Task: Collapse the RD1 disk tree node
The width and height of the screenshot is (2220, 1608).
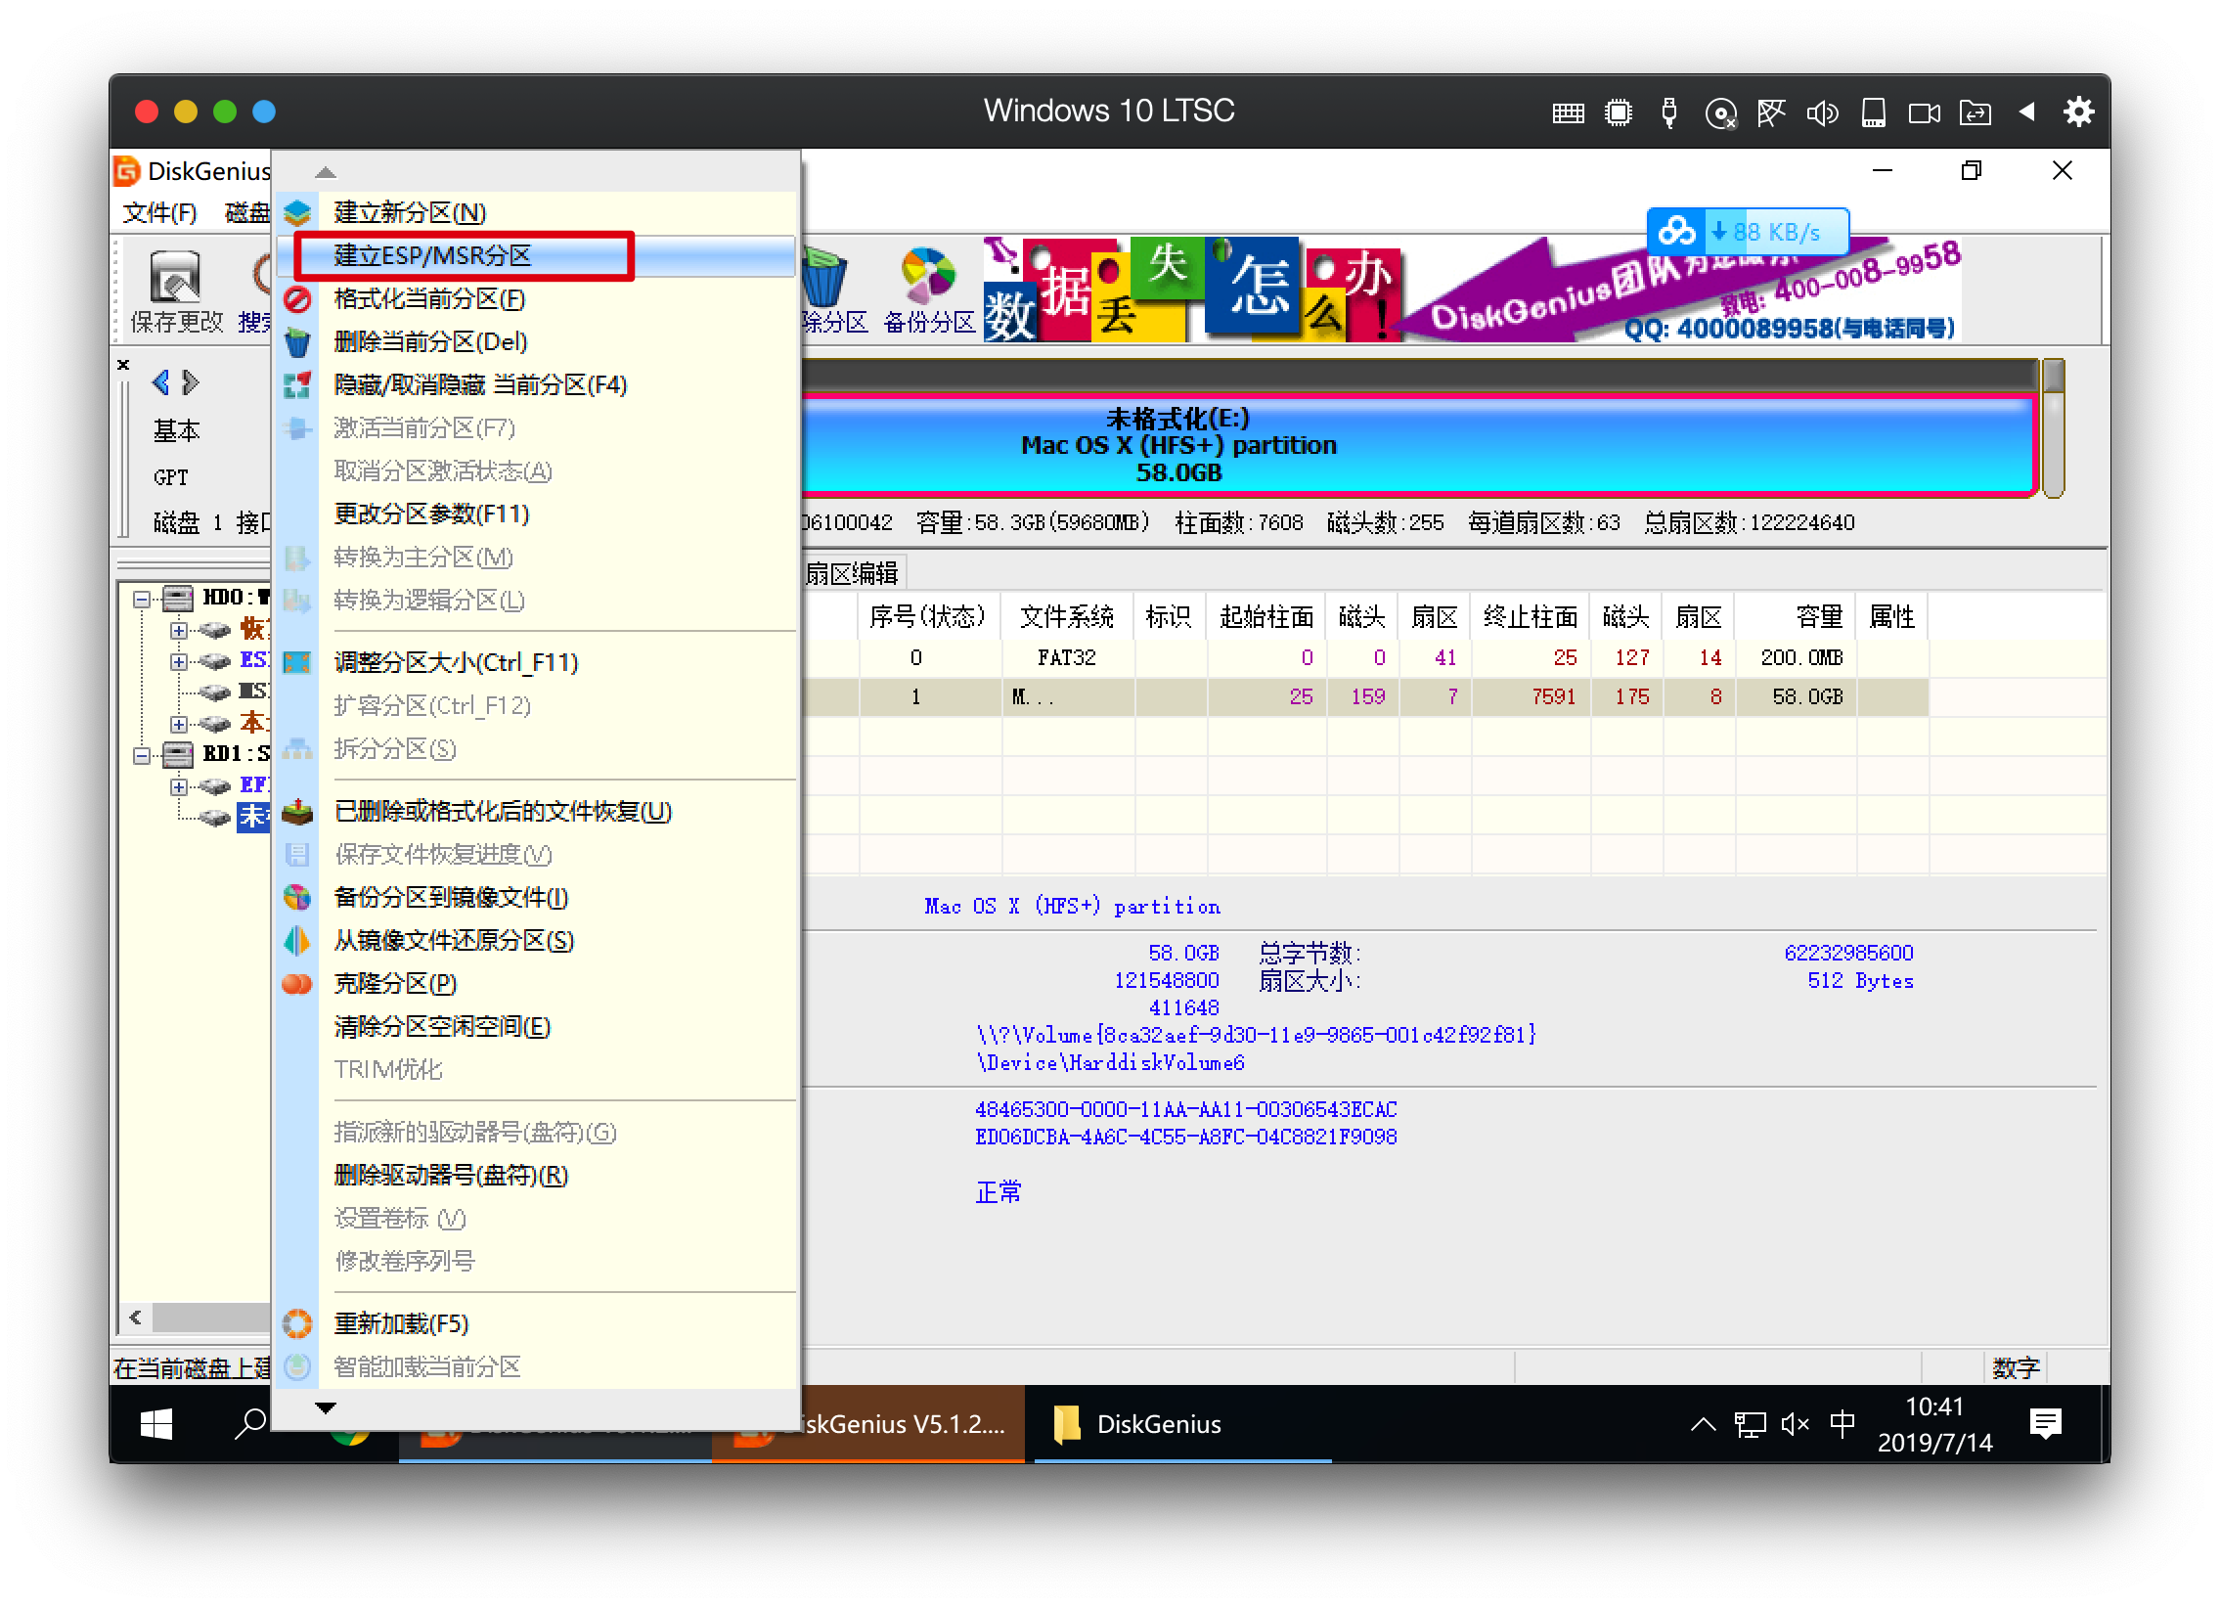Action: (143, 755)
